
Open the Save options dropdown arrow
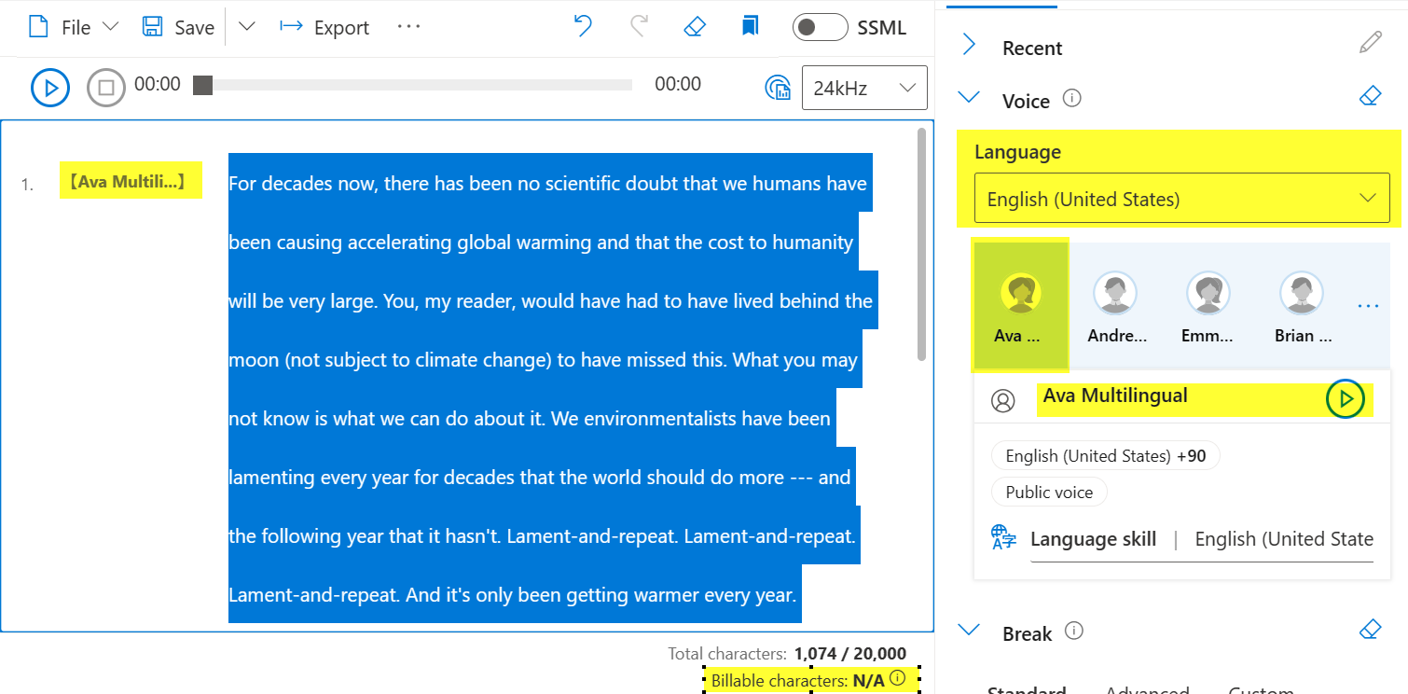(246, 27)
